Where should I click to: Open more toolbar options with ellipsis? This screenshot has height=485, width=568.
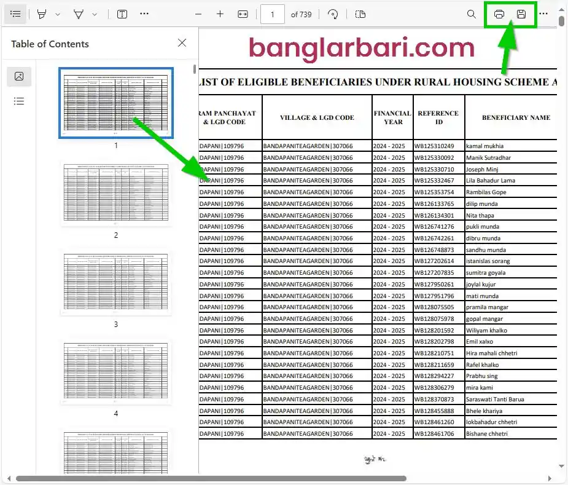pyautogui.click(x=144, y=14)
